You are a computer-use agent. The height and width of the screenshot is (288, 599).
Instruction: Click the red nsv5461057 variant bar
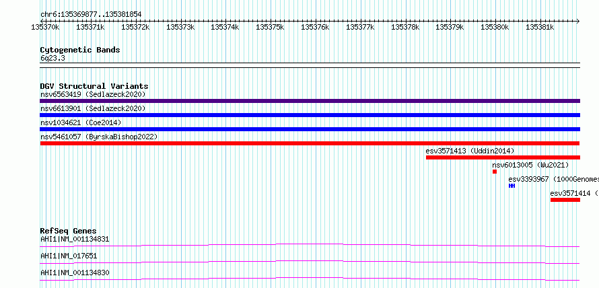click(x=310, y=143)
